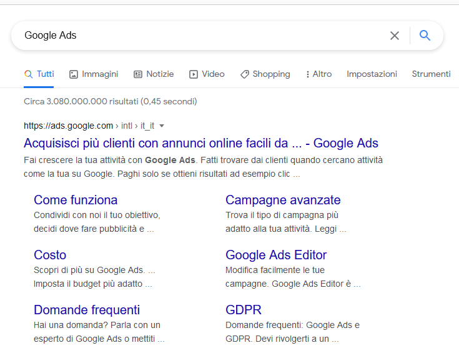Click text 'Scopri di più su Google Ads'
This screenshot has width=459, height=348.
[94, 270]
